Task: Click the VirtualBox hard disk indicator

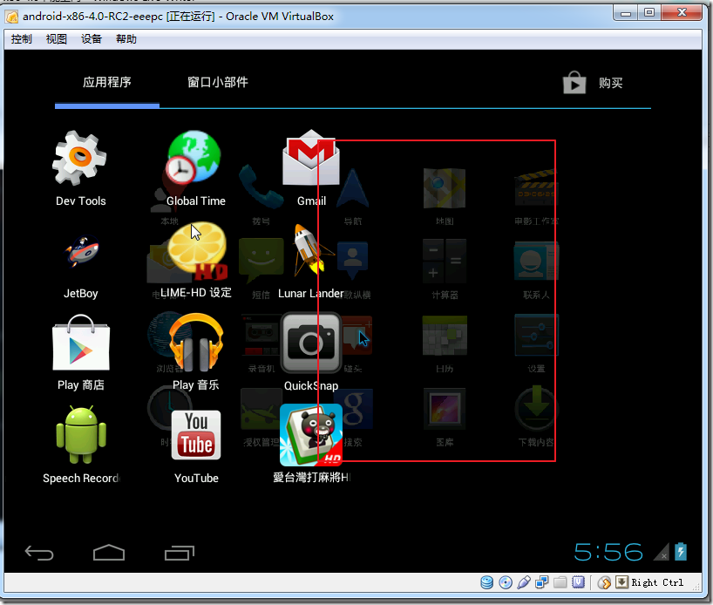Action: click(x=486, y=582)
